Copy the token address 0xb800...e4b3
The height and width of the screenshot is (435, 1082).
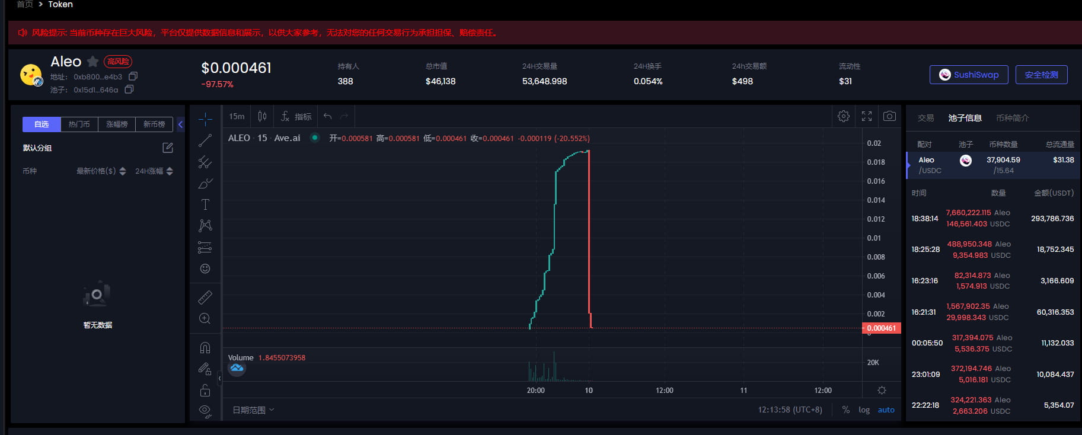click(133, 76)
